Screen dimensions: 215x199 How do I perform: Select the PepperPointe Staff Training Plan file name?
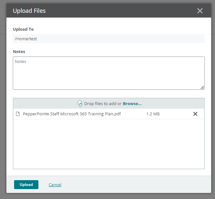click(x=72, y=114)
